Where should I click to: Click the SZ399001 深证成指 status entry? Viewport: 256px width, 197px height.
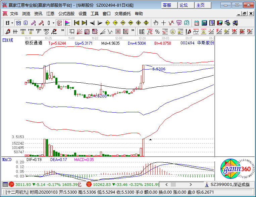point(230,185)
